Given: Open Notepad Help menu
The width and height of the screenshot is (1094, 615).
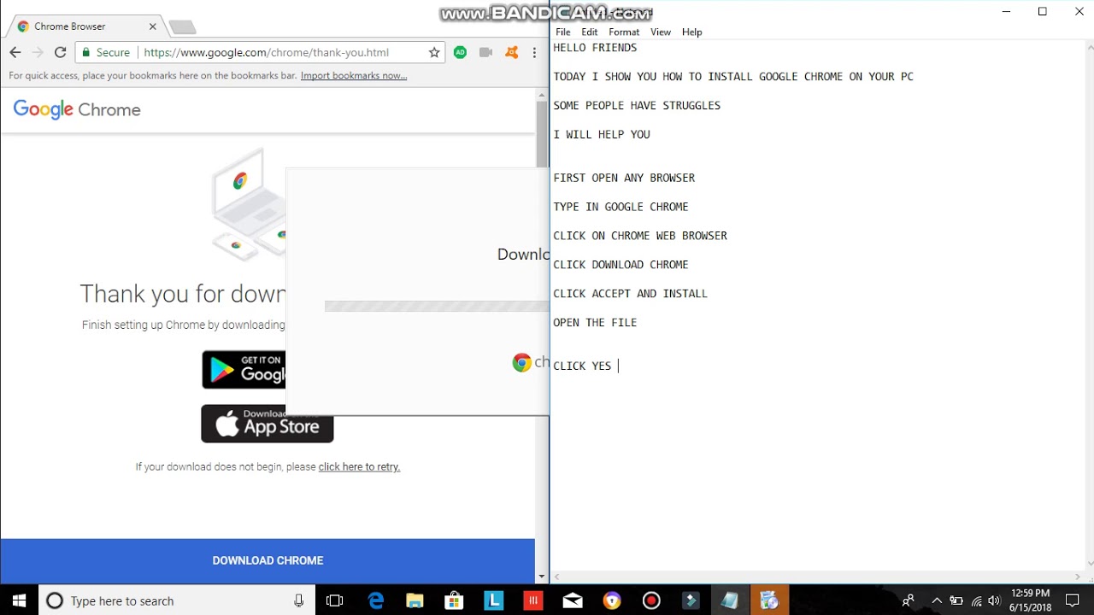Looking at the screenshot, I should (x=692, y=32).
